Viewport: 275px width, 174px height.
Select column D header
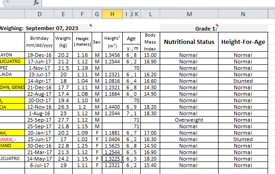click(39, 14)
